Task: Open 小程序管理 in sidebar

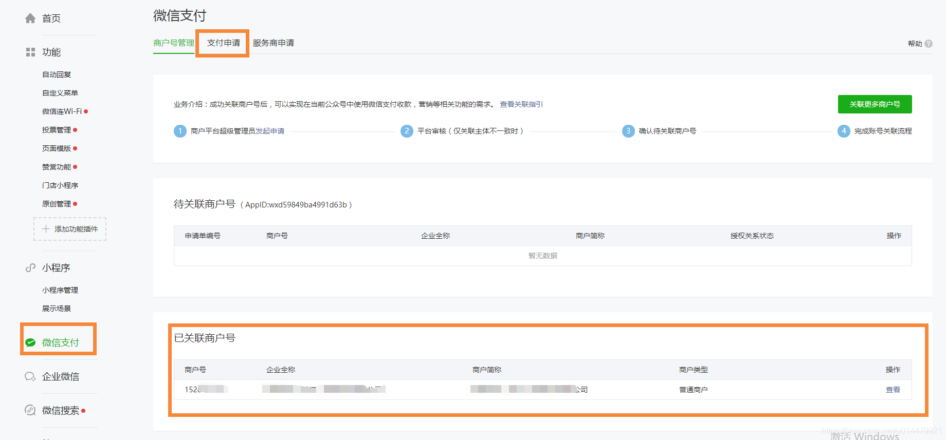Action: point(60,290)
